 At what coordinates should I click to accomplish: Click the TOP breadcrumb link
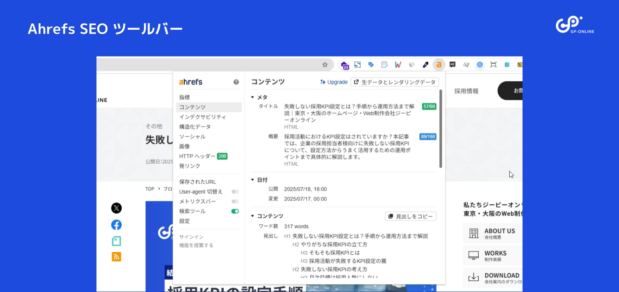[x=150, y=189]
